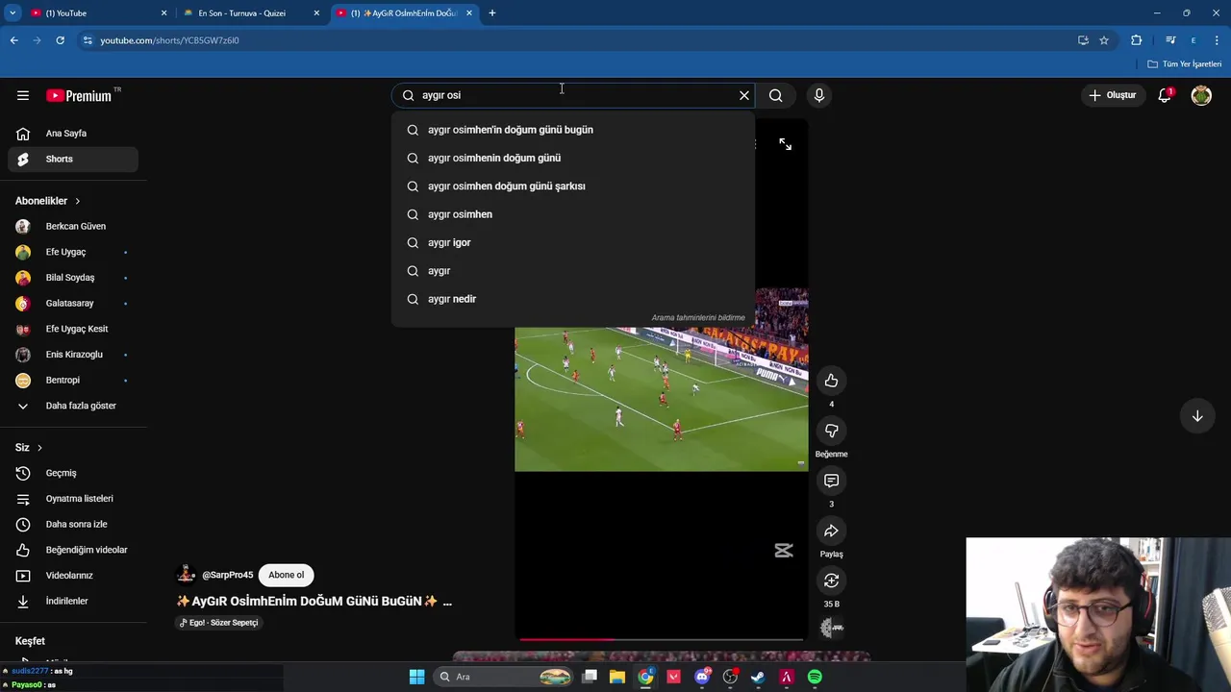Click the Oluştur create button

tap(1113, 95)
